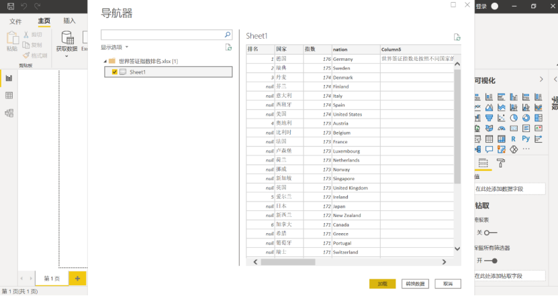Select the R script visual
558x296 pixels.
pos(514,139)
